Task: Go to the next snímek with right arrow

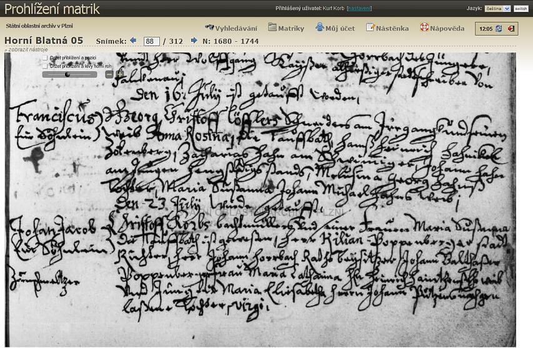Action: [x=194, y=41]
